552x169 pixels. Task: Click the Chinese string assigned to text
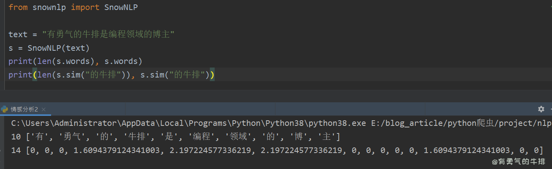pos(108,34)
